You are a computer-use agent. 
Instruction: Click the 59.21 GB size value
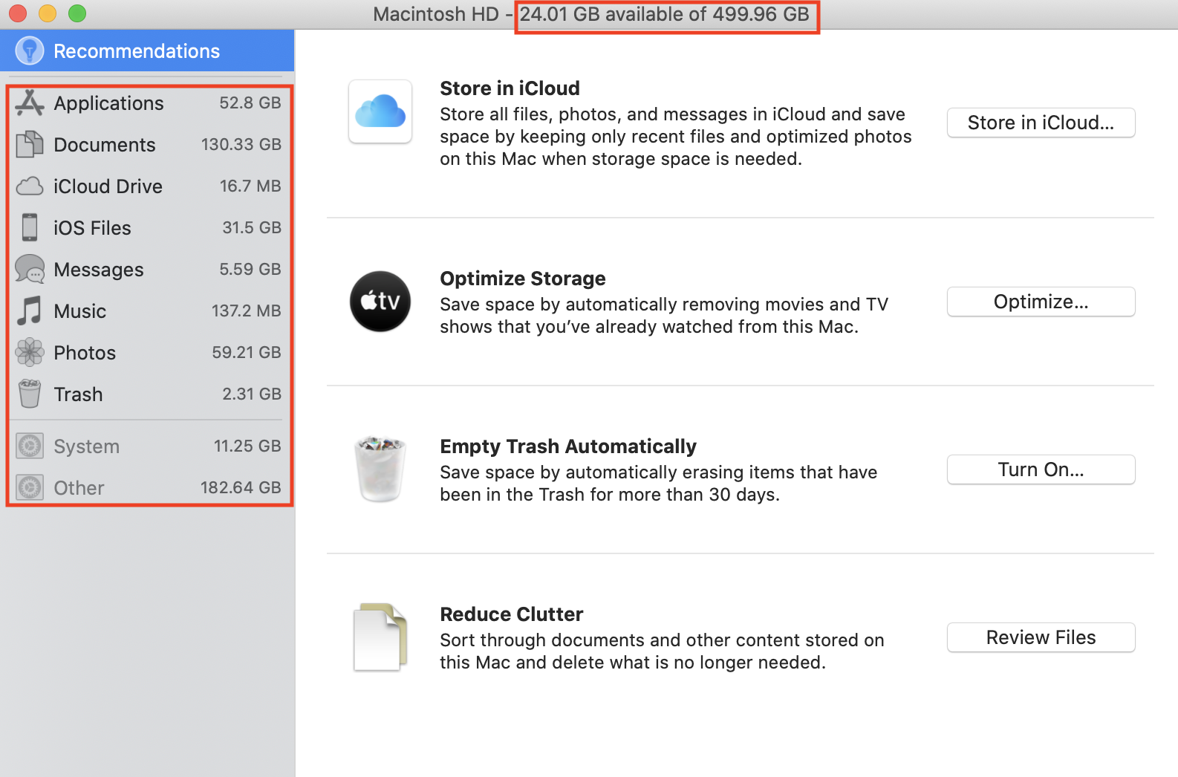pos(247,352)
